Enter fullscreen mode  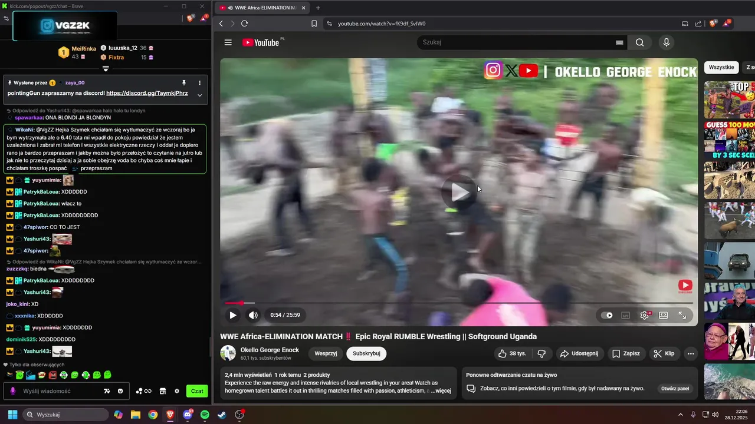coord(682,315)
